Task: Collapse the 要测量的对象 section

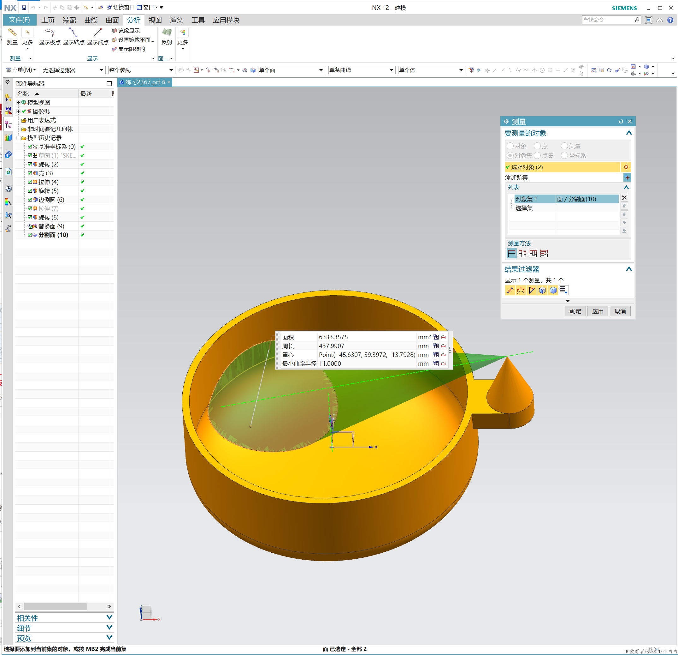Action: (x=628, y=133)
